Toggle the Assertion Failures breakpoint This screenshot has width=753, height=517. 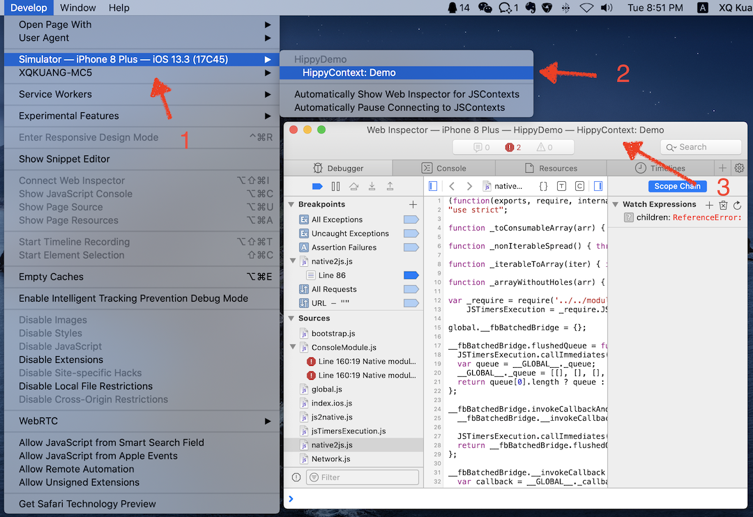point(411,247)
